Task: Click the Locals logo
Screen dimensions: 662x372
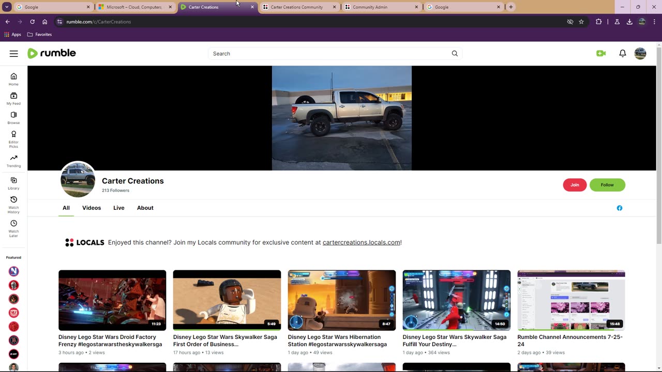Action: click(x=85, y=242)
